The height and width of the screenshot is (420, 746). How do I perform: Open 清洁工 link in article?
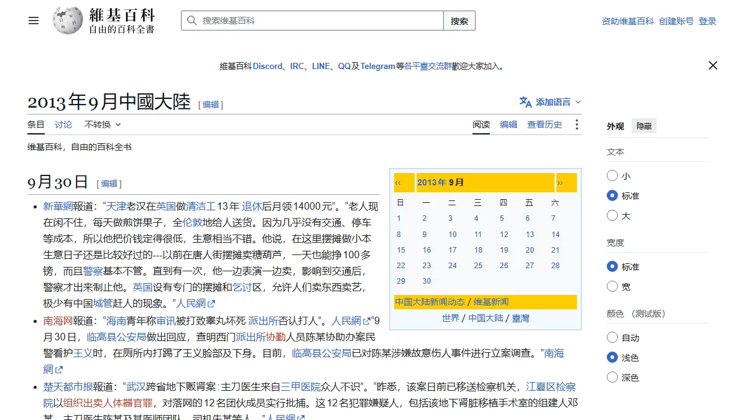(201, 206)
